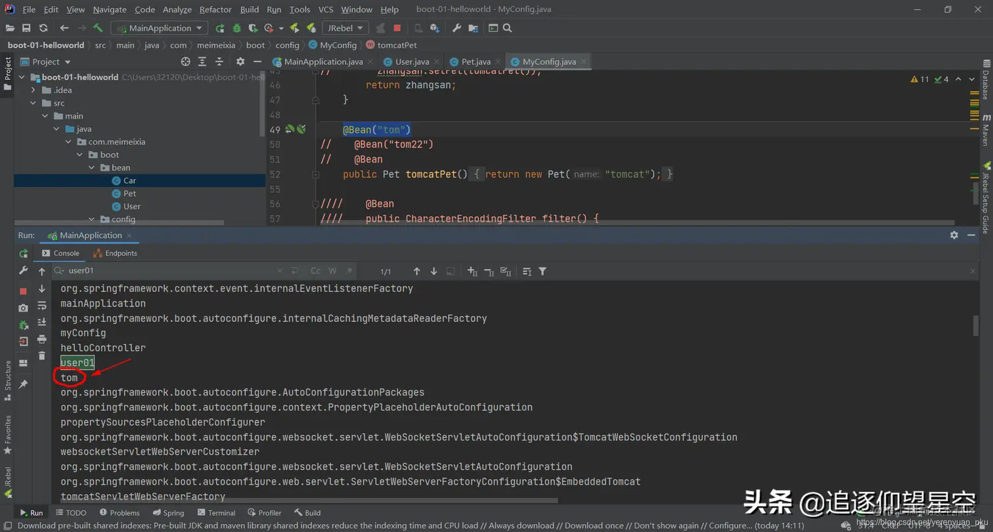Collapse all in the Project panel
The height and width of the screenshot is (532, 993).
click(219, 62)
